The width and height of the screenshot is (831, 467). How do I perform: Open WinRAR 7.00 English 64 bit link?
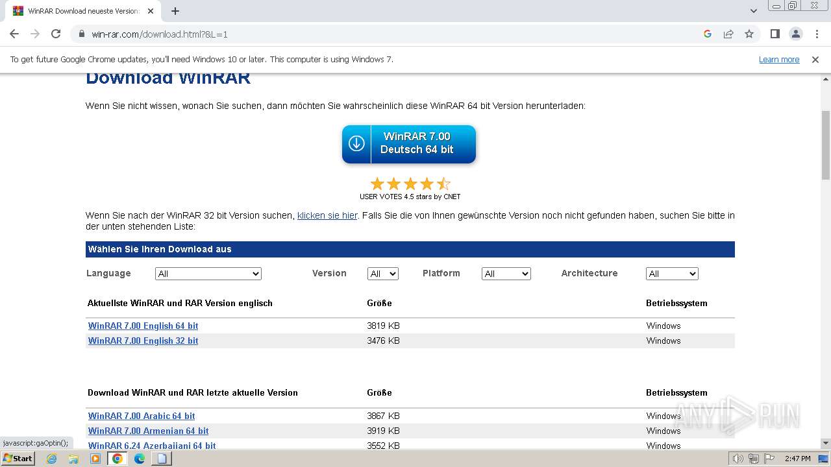click(143, 326)
